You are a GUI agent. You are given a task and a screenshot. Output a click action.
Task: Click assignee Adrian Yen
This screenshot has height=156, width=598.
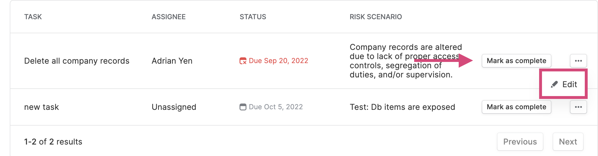(x=172, y=61)
